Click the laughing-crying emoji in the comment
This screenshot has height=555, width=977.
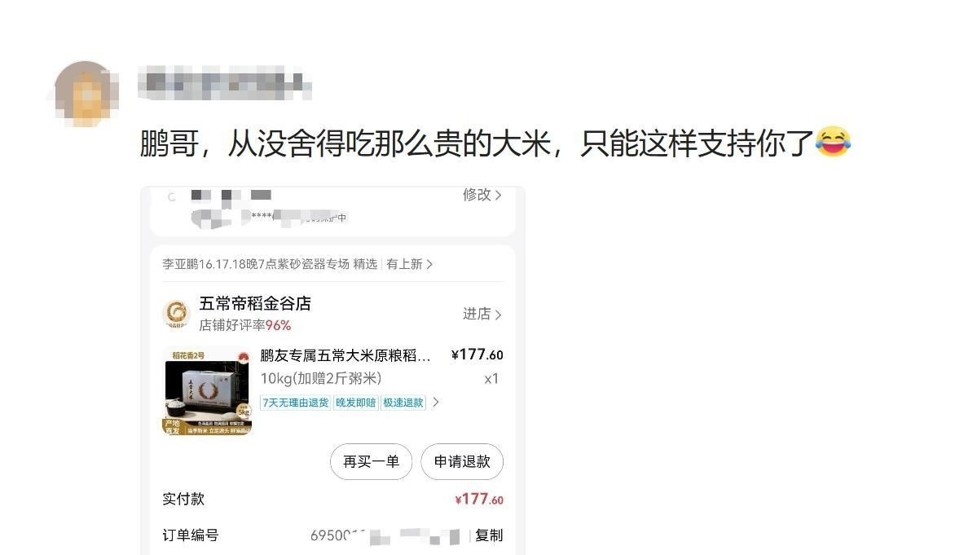coord(833,143)
